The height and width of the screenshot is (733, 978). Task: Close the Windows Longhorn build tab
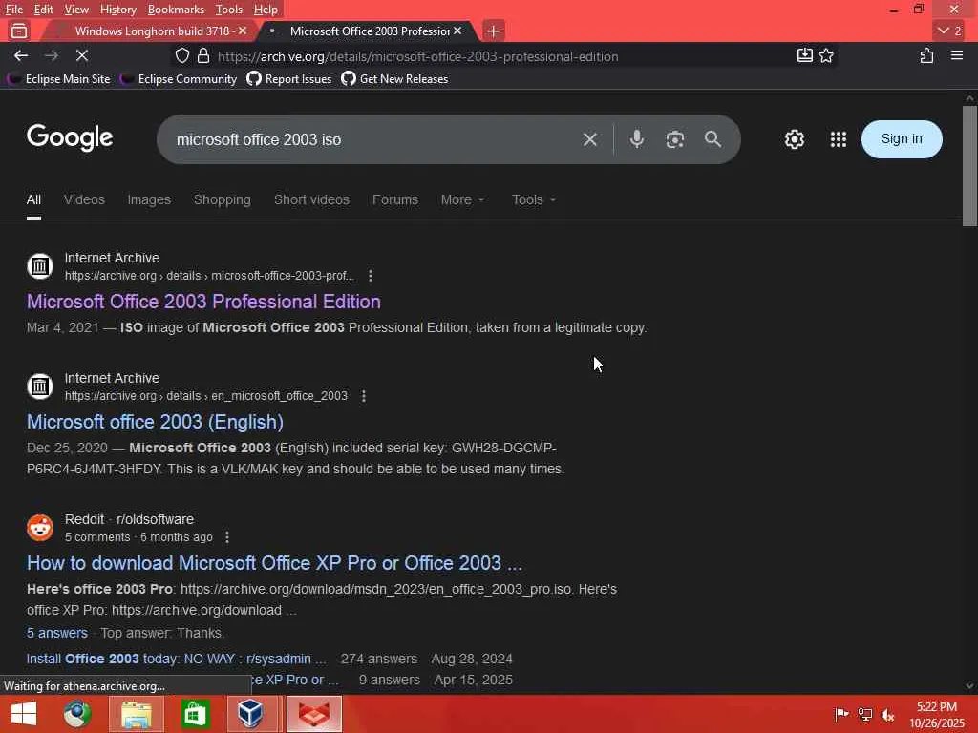tap(243, 31)
